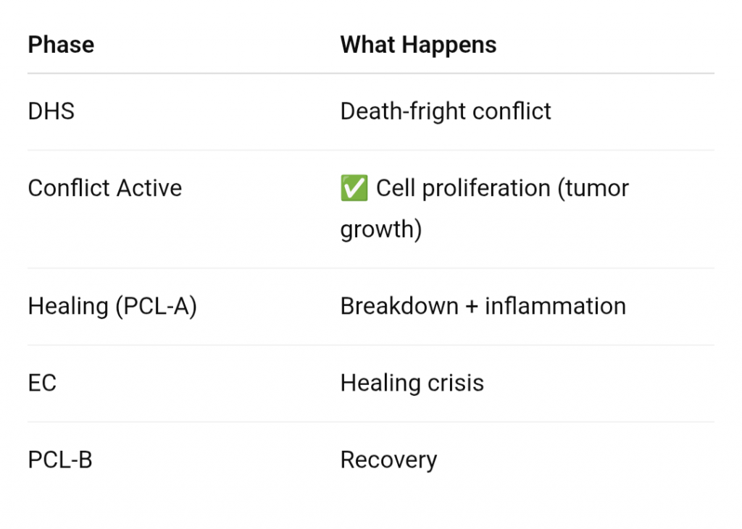Image resolution: width=742 pixels, height=529 pixels.
Task: Select the EC phase cell
Action: [x=42, y=383]
